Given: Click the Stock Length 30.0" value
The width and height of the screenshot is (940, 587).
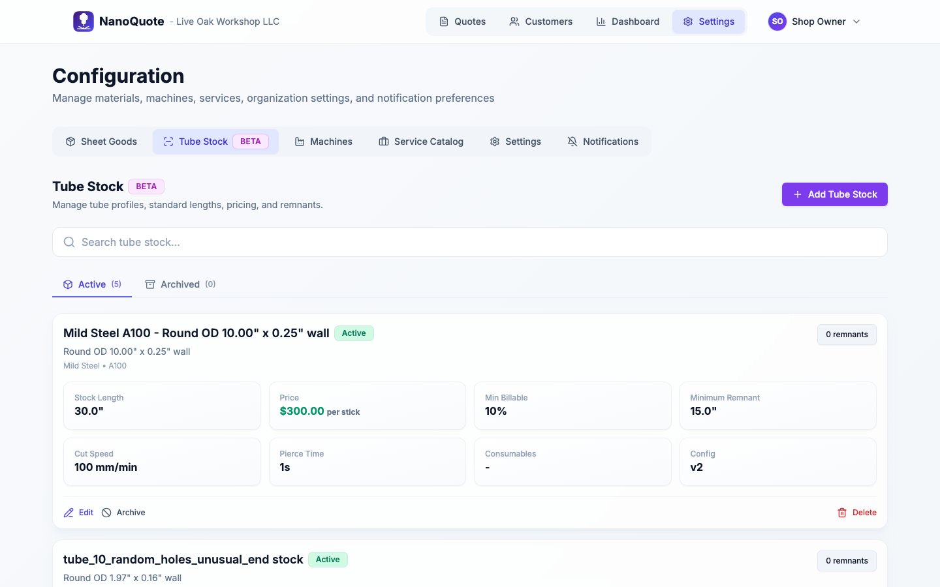Looking at the screenshot, I should coord(89,412).
